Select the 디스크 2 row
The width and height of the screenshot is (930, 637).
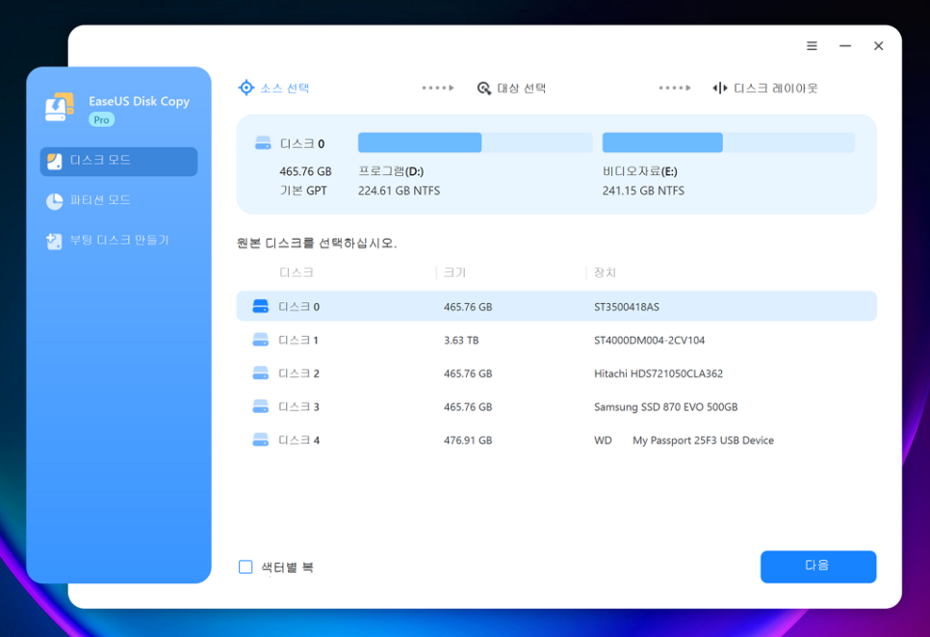(556, 373)
